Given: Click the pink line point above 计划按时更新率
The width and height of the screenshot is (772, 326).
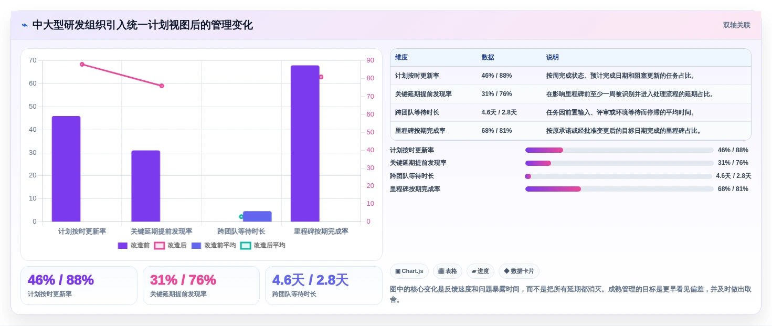Looking at the screenshot, I should point(82,64).
